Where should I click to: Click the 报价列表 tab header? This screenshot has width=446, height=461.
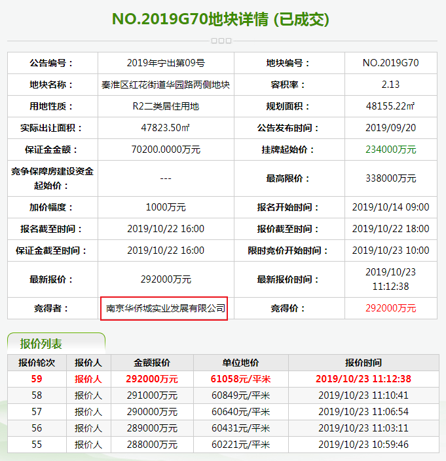(x=41, y=344)
